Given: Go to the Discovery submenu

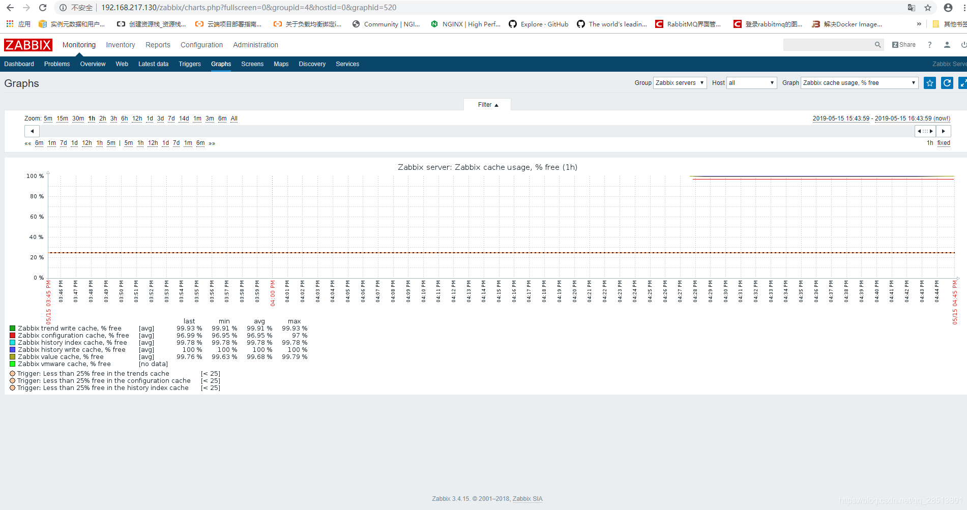Looking at the screenshot, I should coord(312,64).
